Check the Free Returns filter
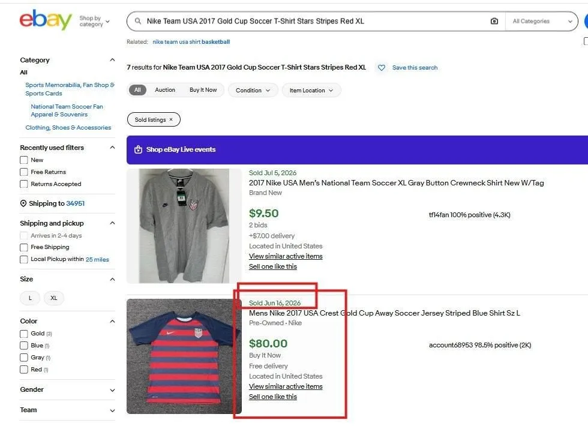This screenshot has height=426, width=588. pos(23,172)
